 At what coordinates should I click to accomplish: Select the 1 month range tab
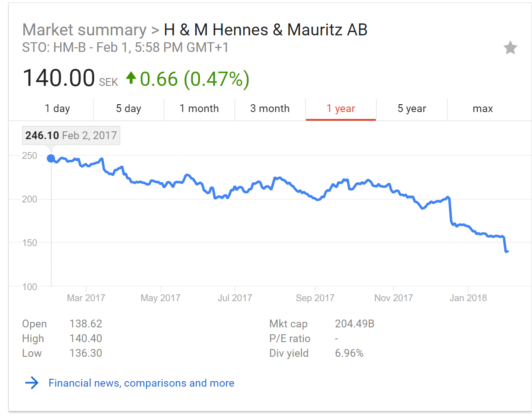click(x=199, y=108)
